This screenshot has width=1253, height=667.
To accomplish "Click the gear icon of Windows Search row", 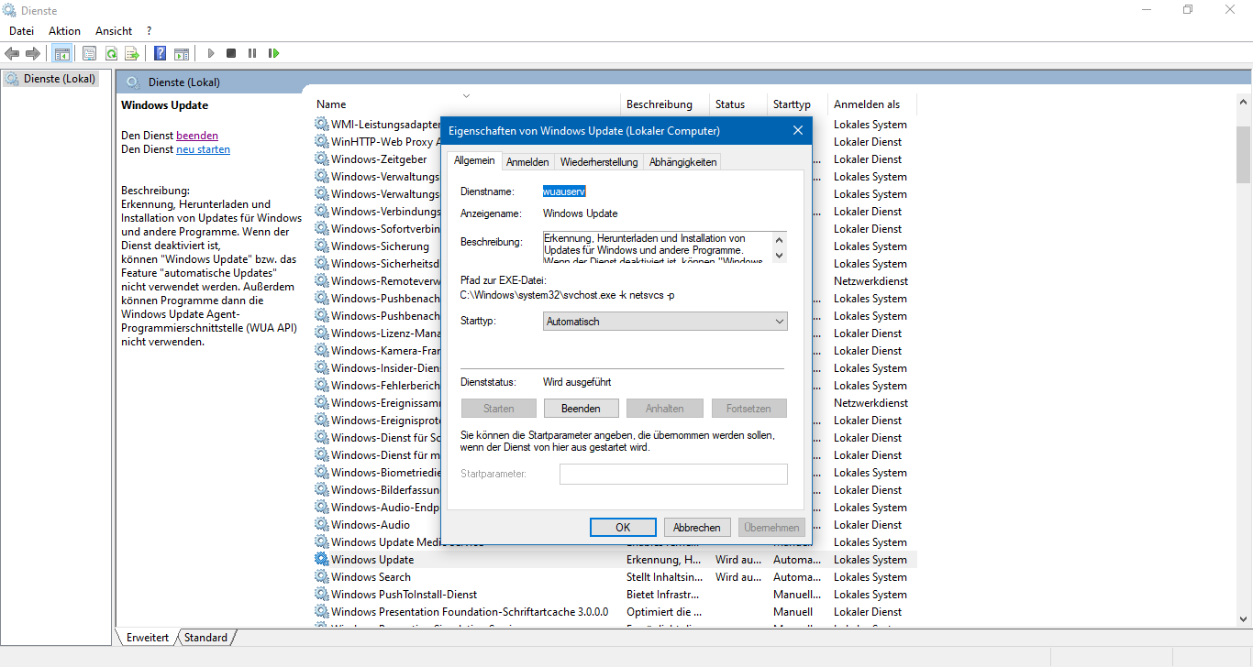I will tap(321, 576).
